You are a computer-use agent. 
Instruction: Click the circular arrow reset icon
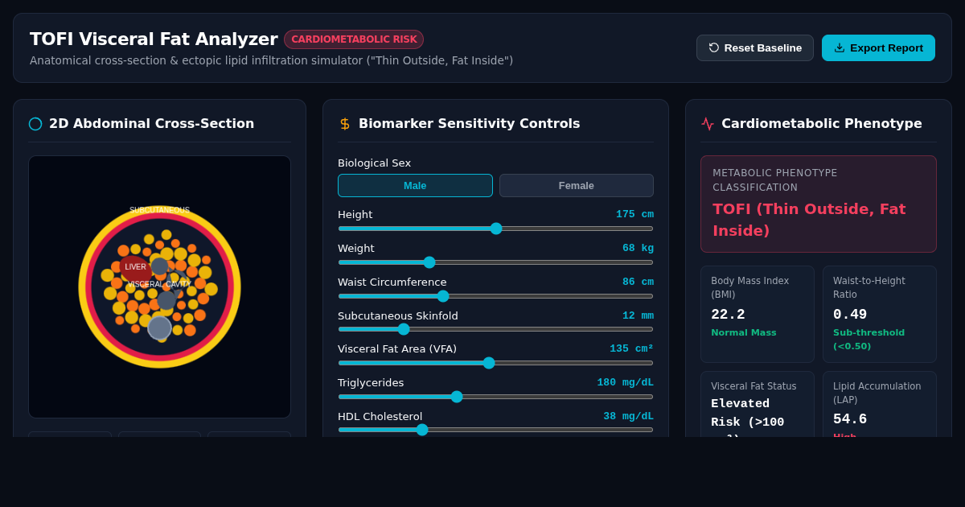click(714, 47)
